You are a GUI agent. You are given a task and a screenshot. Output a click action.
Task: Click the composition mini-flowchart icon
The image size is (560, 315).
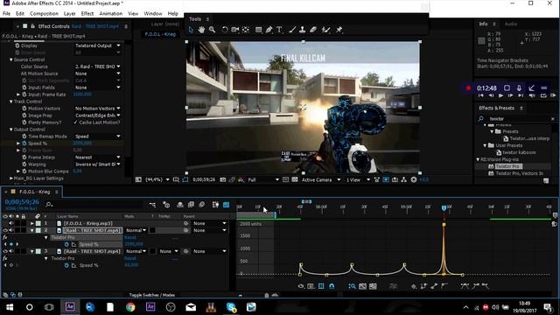pyautogui.click(x=152, y=205)
